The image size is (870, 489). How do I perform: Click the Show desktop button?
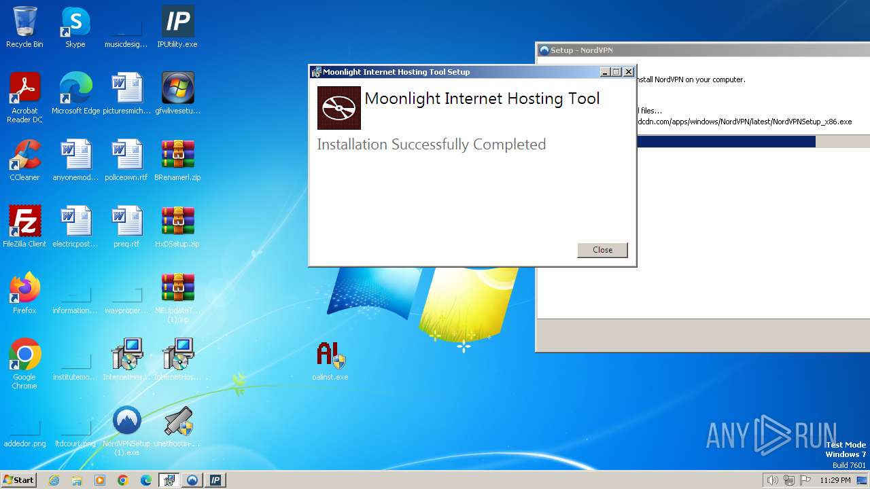coord(863,480)
